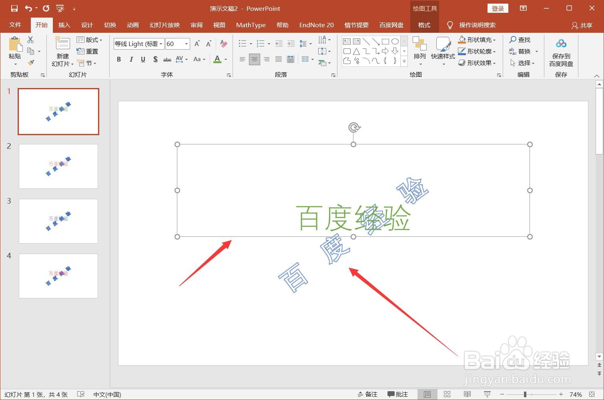Screen dimensions: 604x400
Task: Insert a text box shape from gallery
Action: click(x=347, y=41)
